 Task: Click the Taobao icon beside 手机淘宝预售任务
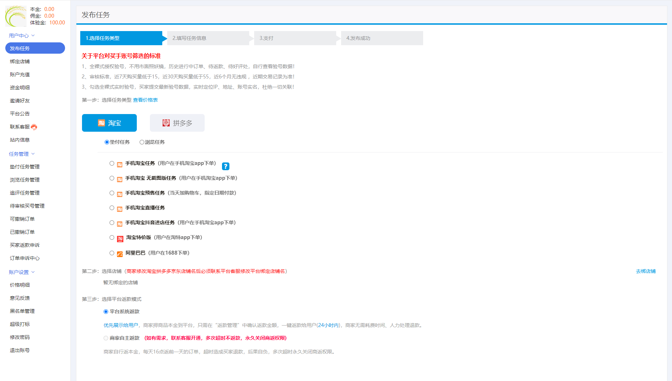click(120, 194)
